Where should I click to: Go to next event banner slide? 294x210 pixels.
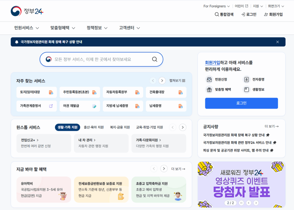tap(256, 203)
